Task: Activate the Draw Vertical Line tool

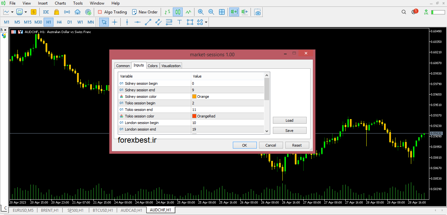Action: (127, 22)
